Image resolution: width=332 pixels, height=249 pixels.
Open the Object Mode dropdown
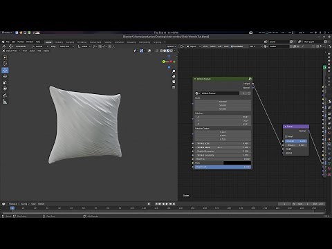click(11, 50)
